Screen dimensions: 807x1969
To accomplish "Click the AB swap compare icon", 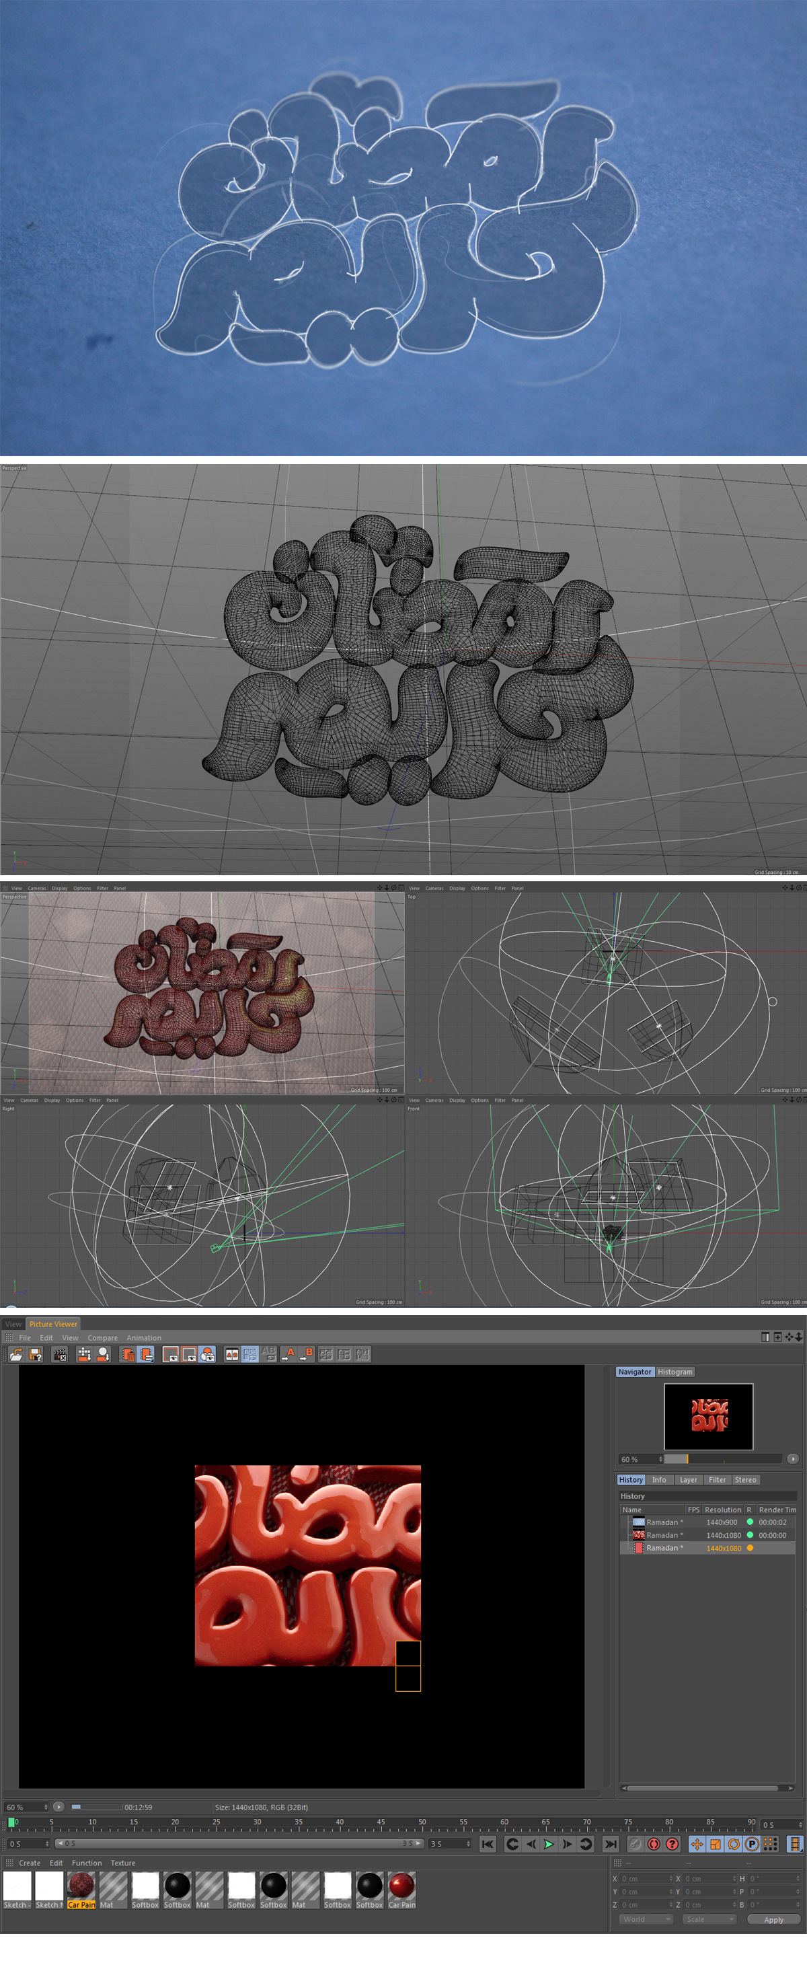I will click(268, 1353).
